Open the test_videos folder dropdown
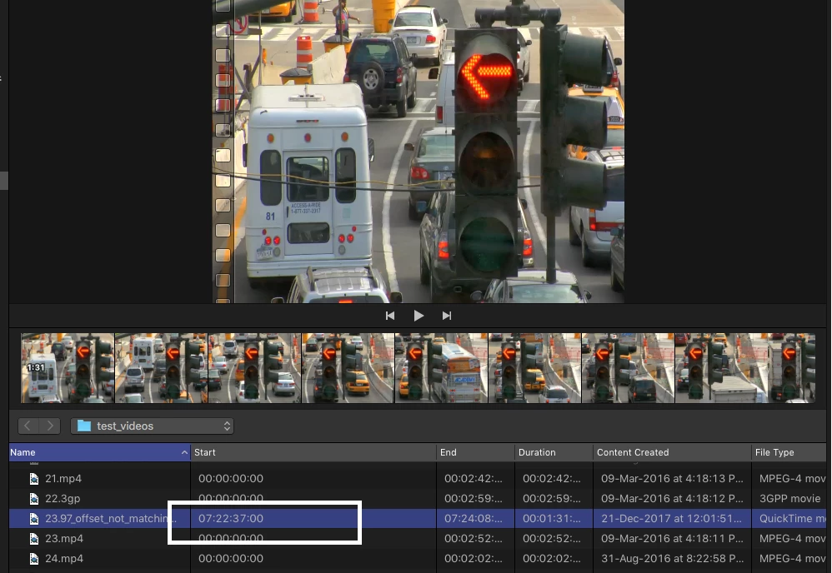Image resolution: width=832 pixels, height=573 pixels. tap(153, 426)
